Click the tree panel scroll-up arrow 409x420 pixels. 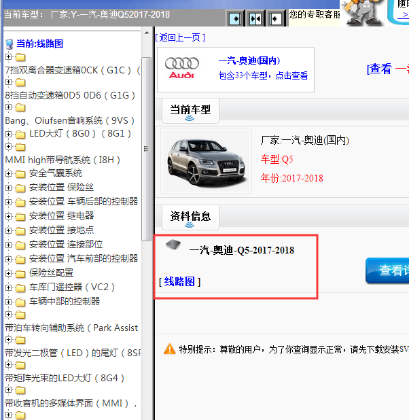147,33
